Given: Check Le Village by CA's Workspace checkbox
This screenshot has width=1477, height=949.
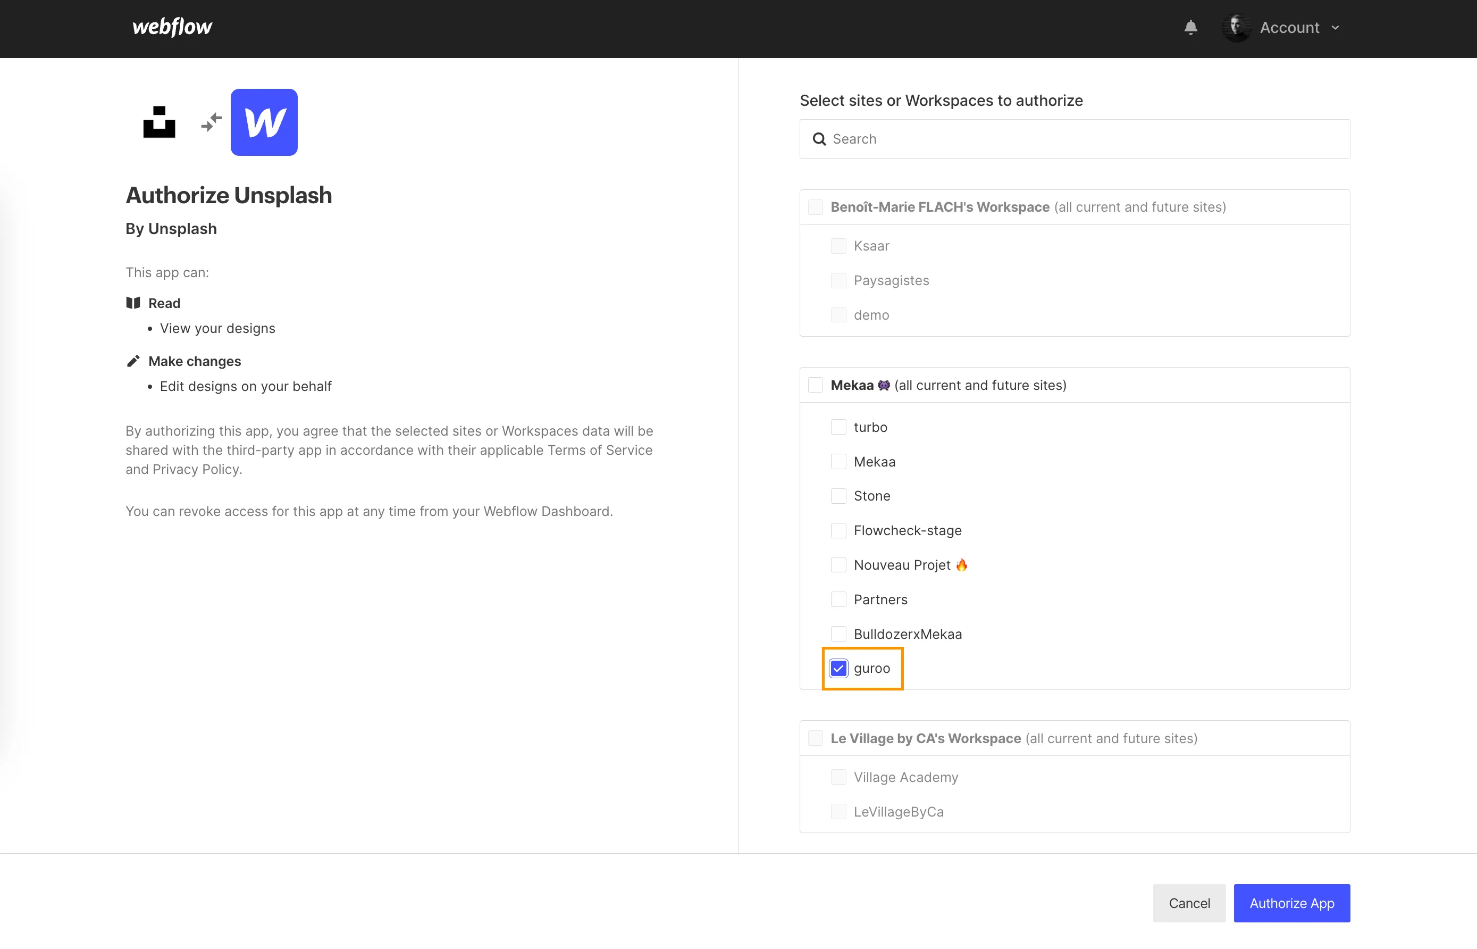Looking at the screenshot, I should (x=816, y=738).
